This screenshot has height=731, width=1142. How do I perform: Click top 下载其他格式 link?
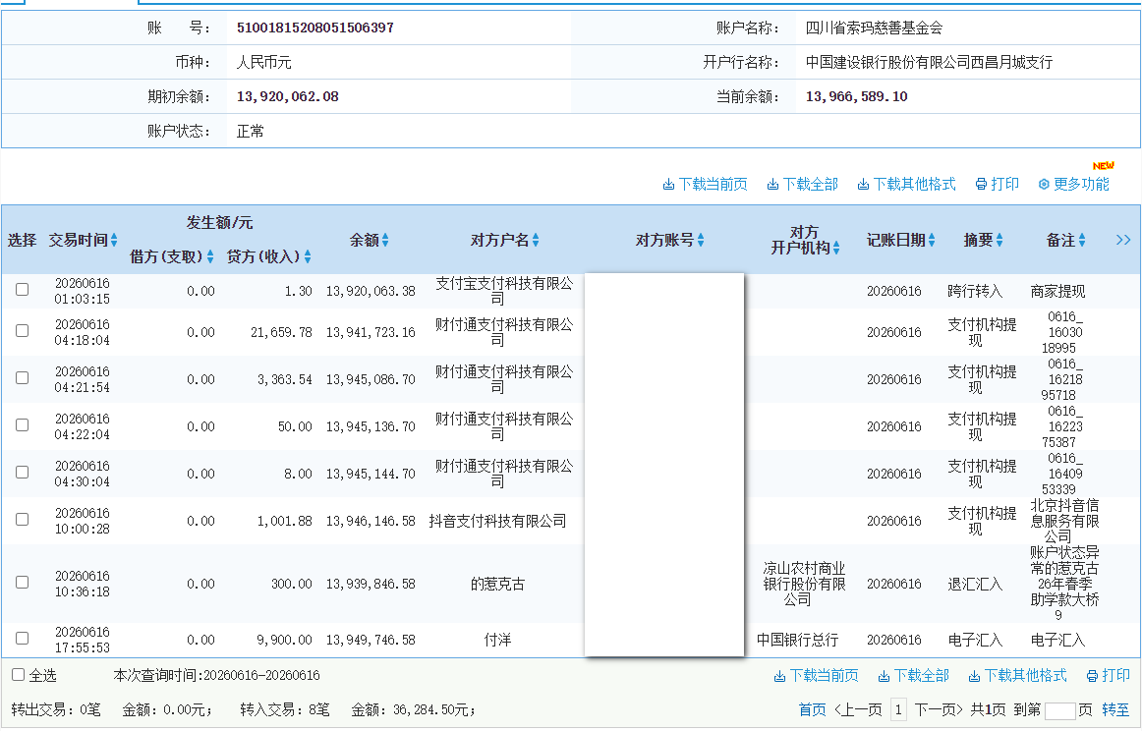(907, 184)
